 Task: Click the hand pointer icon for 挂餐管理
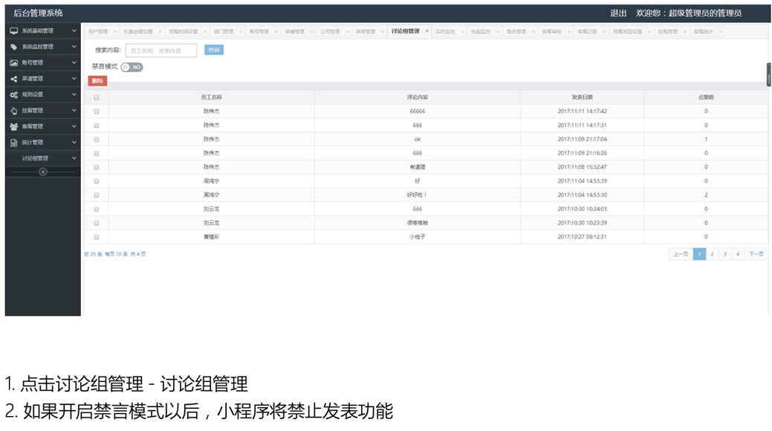pos(14,111)
